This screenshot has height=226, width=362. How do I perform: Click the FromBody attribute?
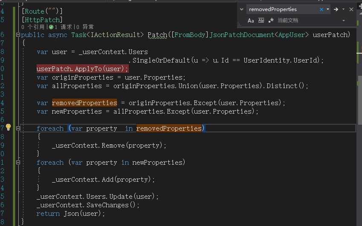pyautogui.click(x=189, y=35)
